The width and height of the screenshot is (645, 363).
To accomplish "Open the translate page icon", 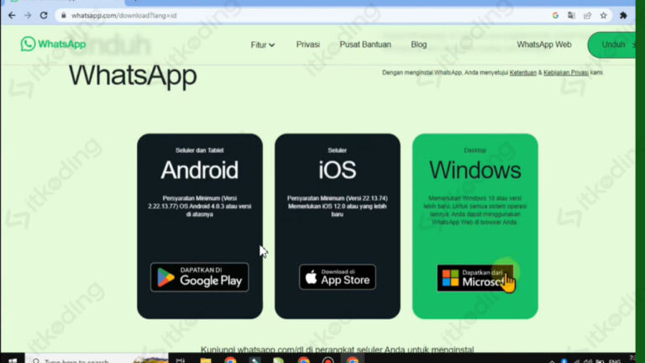I will tap(571, 16).
